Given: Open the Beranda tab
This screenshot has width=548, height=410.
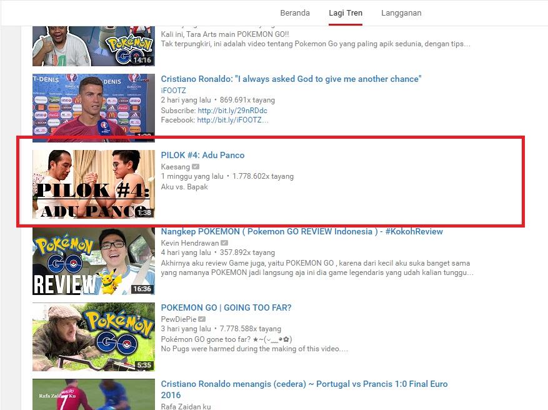Looking at the screenshot, I should click(x=294, y=13).
